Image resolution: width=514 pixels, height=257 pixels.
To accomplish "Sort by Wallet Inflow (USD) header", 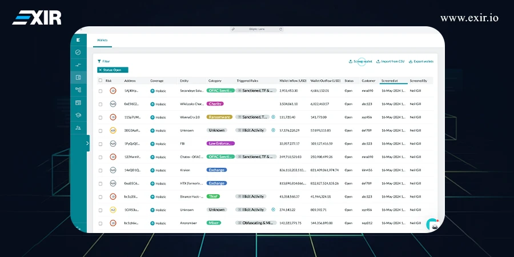I will [293, 81].
